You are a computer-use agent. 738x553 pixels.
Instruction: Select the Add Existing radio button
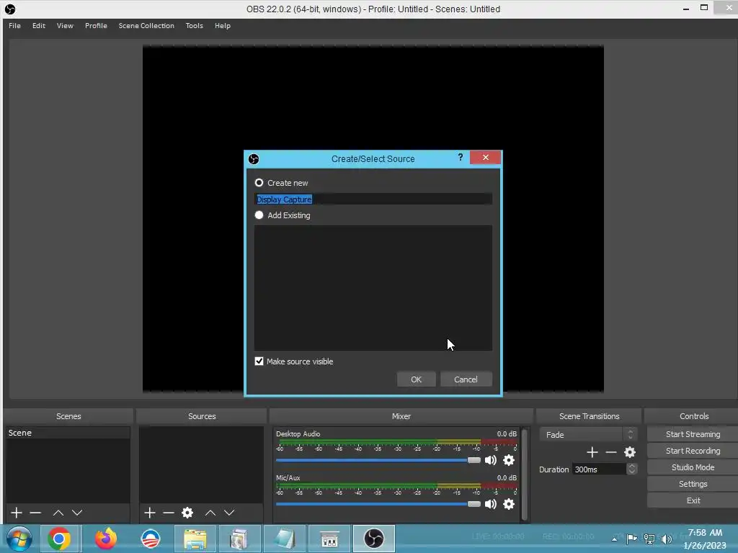tap(259, 215)
